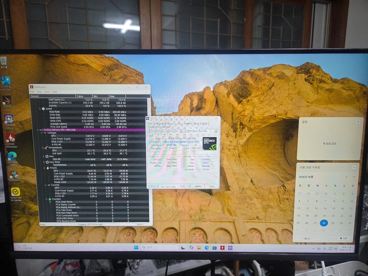Switch to the Bench tab in CPU-Z

pos(197,123)
